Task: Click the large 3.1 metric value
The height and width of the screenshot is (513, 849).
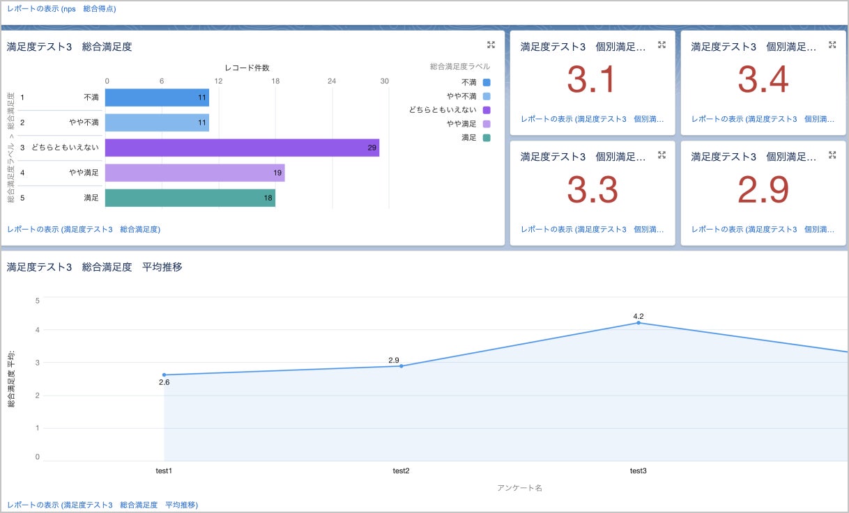Action: [x=592, y=79]
